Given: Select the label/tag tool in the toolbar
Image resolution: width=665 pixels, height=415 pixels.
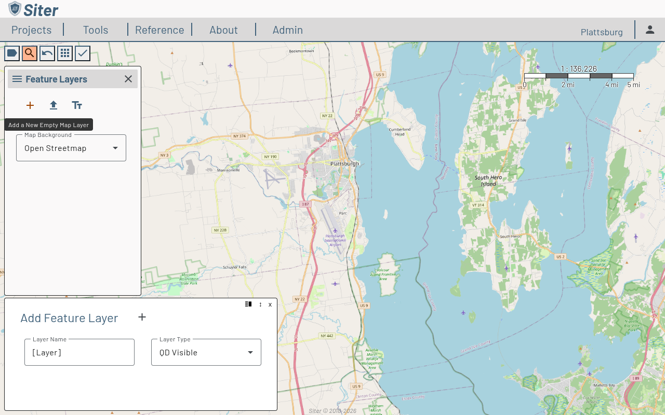Looking at the screenshot, I should point(11,53).
